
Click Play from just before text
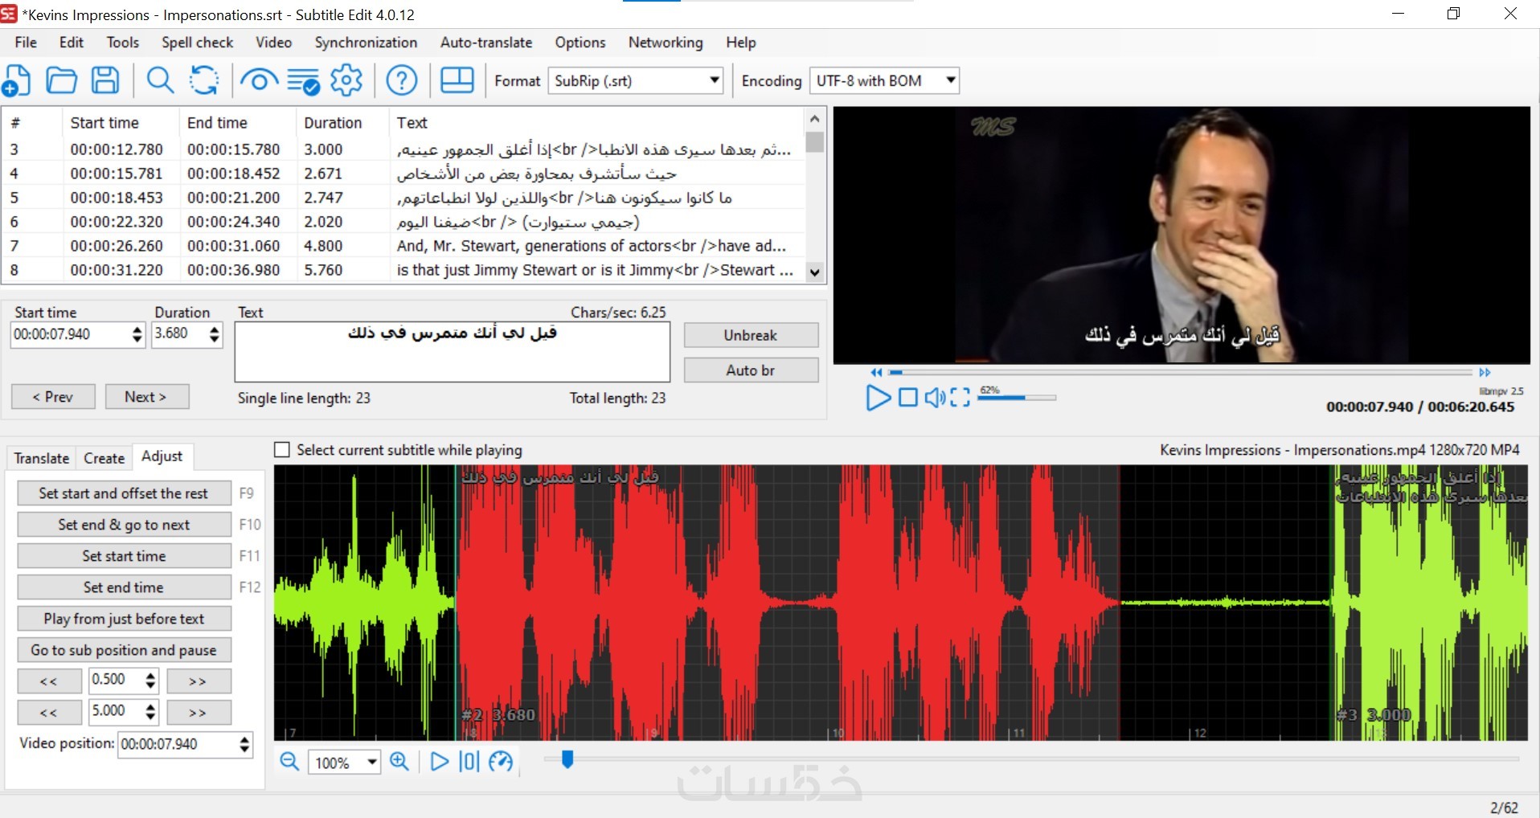[124, 619]
